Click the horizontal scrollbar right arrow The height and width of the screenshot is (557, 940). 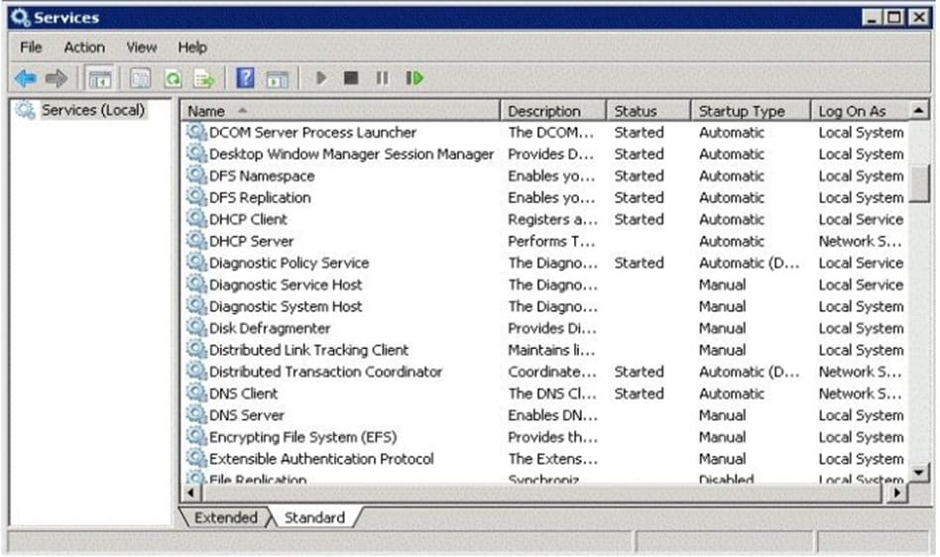[897, 492]
